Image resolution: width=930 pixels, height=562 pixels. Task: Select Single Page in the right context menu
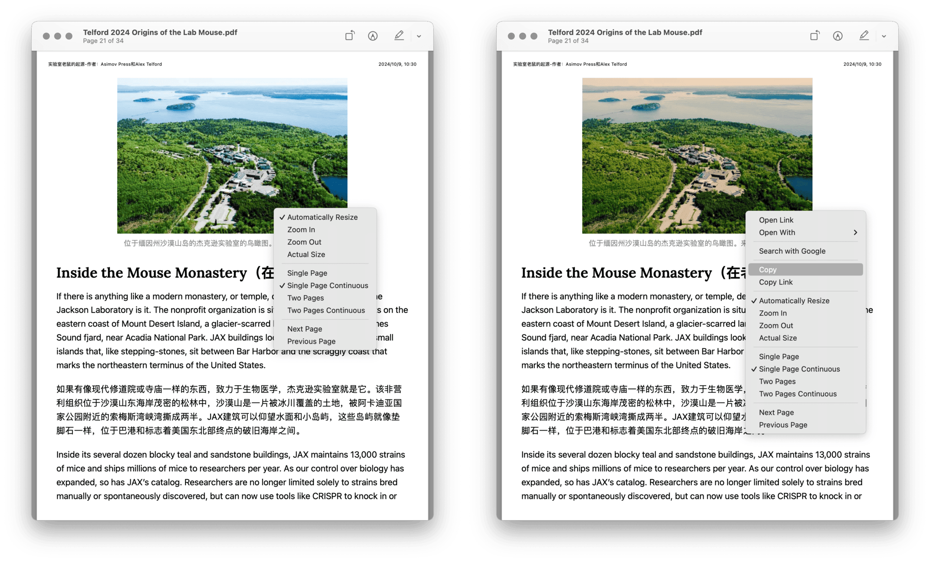[805, 357]
